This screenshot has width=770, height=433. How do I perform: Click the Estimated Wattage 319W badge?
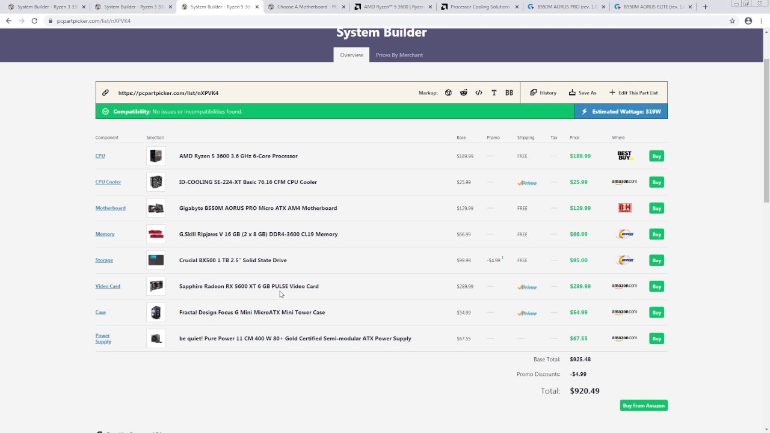(621, 111)
